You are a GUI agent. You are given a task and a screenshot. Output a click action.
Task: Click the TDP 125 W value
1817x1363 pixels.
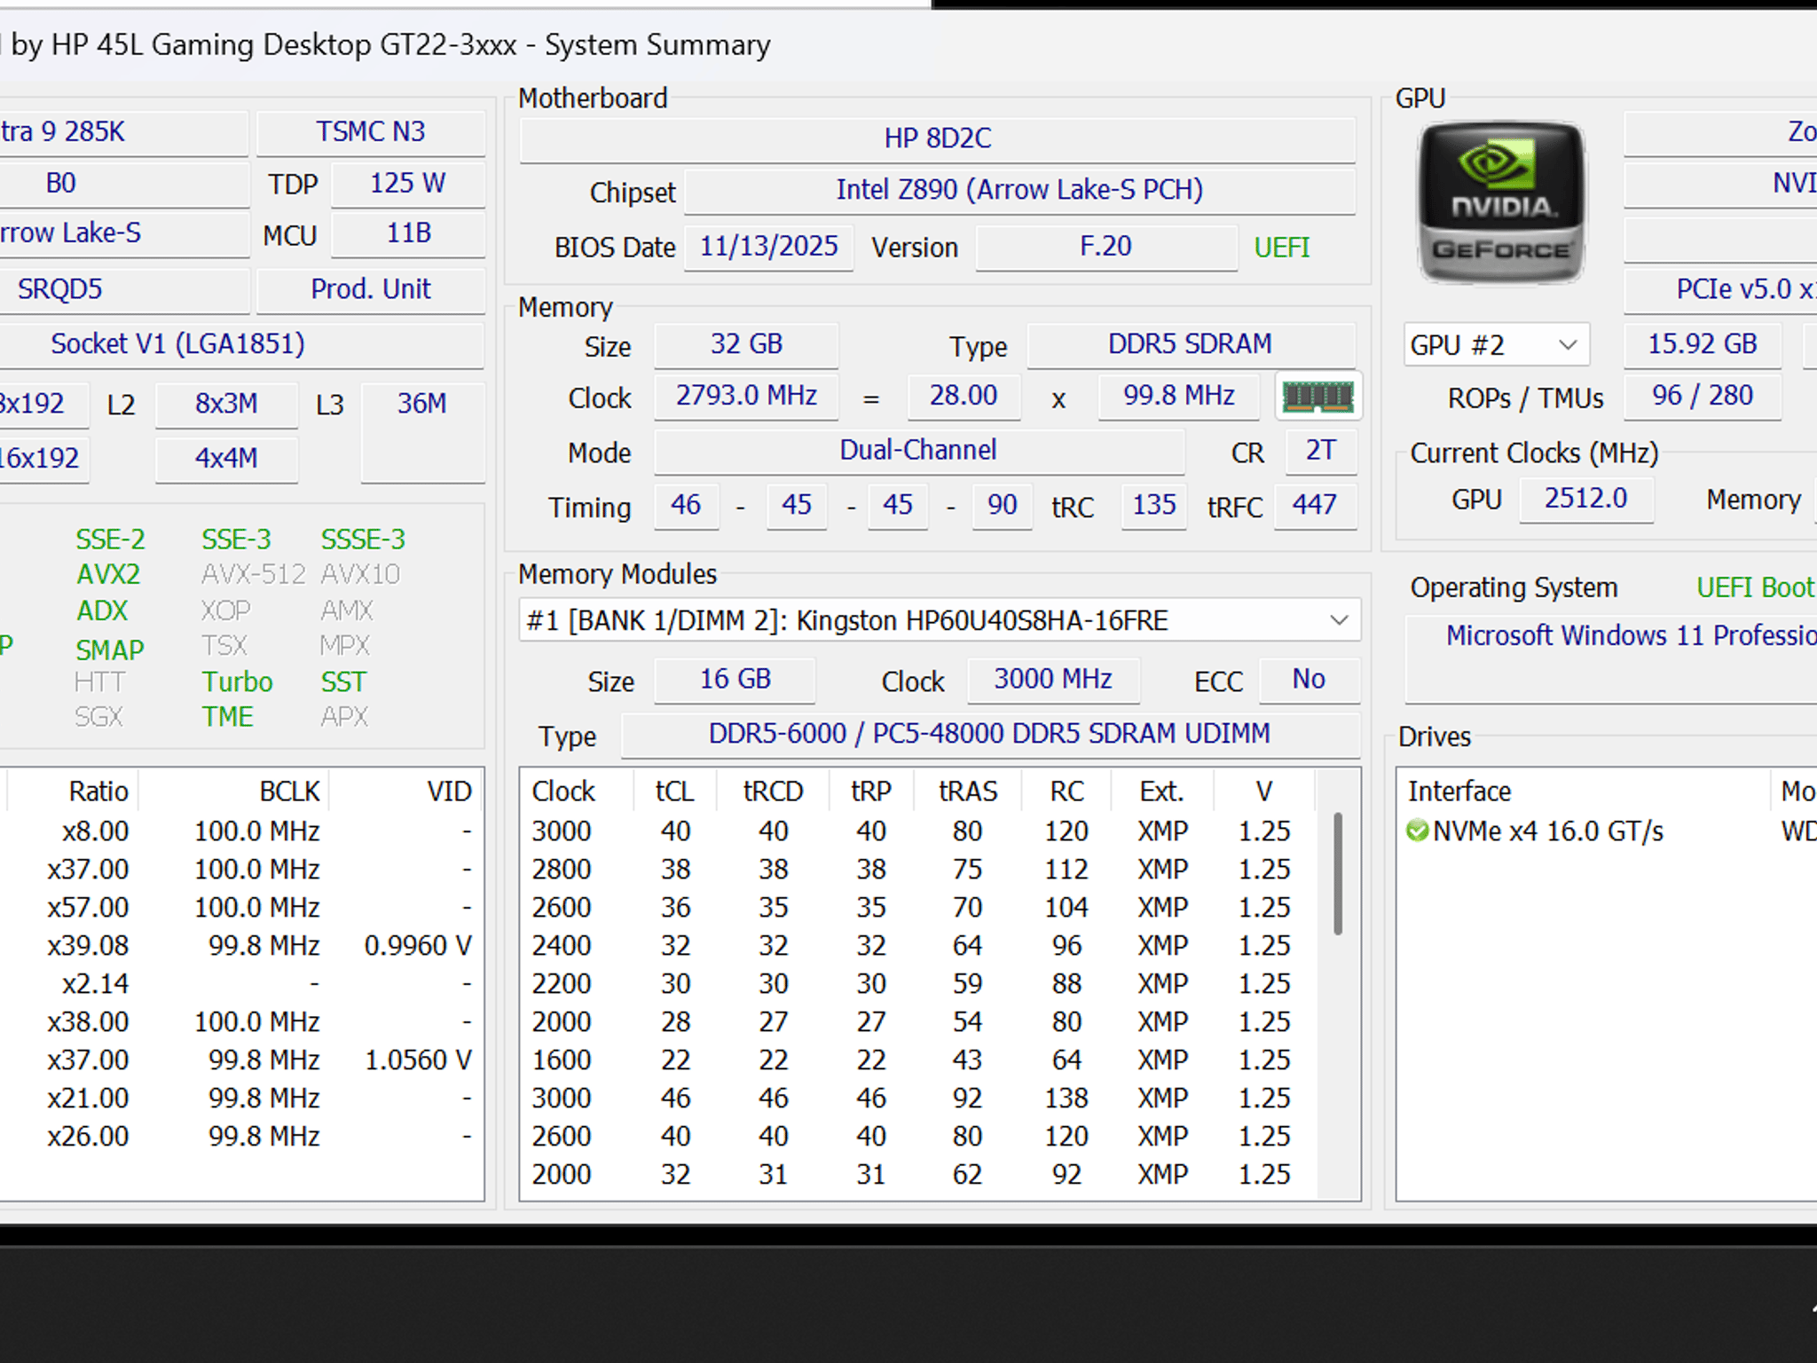[x=408, y=184]
